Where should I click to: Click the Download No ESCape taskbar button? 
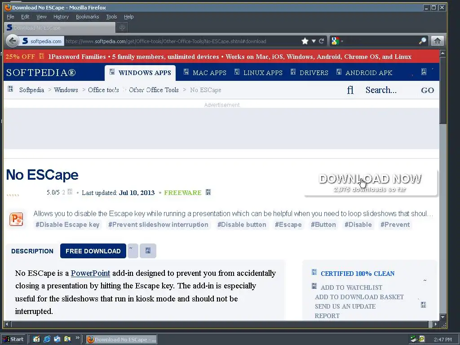click(121, 340)
